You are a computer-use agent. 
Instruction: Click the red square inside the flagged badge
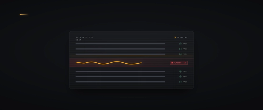click(172, 63)
